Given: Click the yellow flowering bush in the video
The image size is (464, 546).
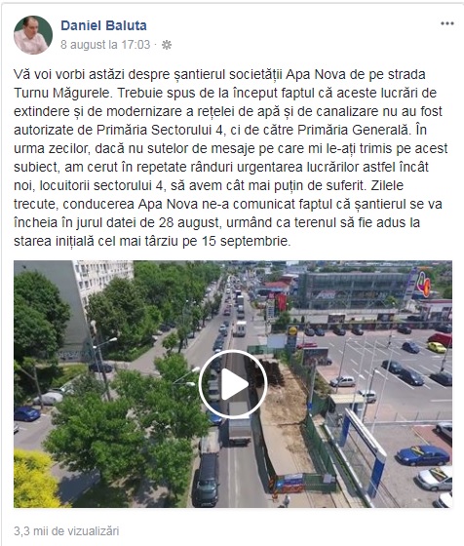Looking at the screenshot, I should click(33, 479).
